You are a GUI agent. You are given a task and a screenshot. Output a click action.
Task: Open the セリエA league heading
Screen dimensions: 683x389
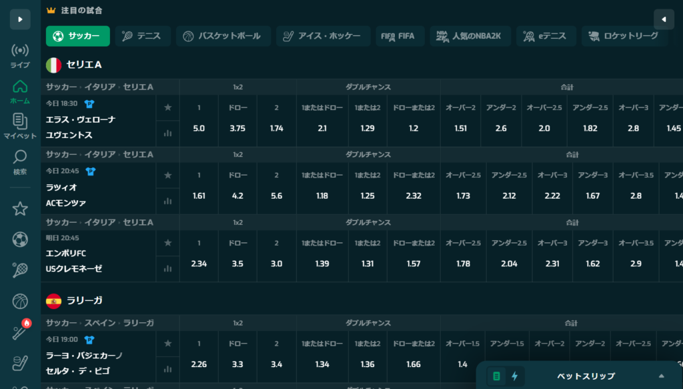84,65
